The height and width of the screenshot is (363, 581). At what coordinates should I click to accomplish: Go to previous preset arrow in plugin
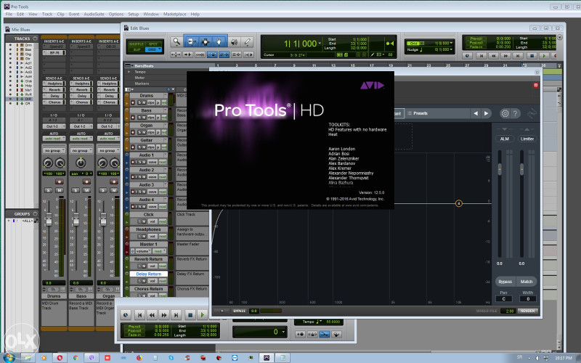476,113
